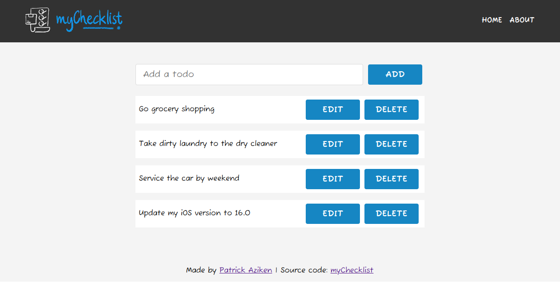Open the Patrick Aziken author link
The width and height of the screenshot is (560, 282).
[245, 270]
